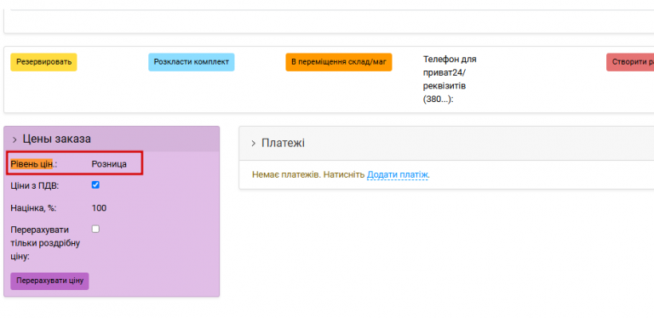Click the Перерахувати ціну button
Screen dimensions: 654x318
click(x=49, y=281)
